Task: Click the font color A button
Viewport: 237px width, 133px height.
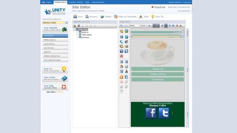Action: click(181, 25)
